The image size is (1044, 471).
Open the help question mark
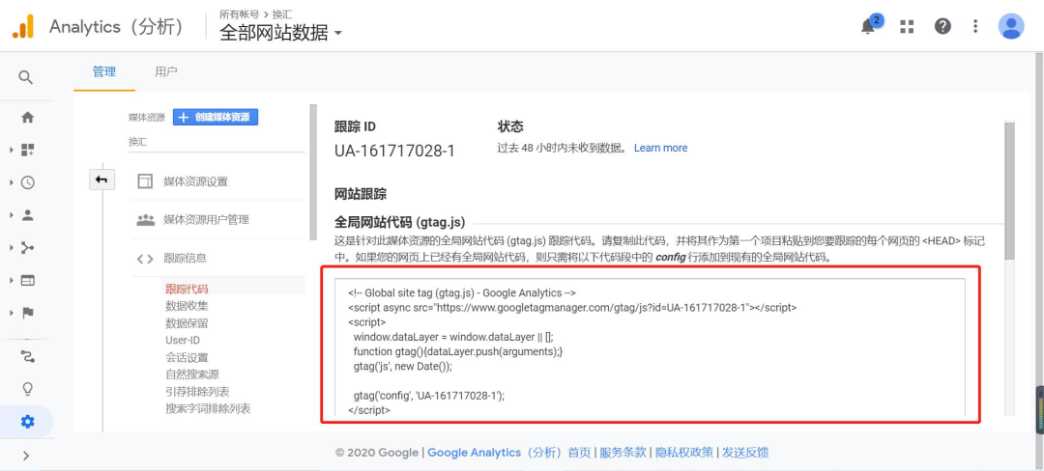[x=942, y=27]
